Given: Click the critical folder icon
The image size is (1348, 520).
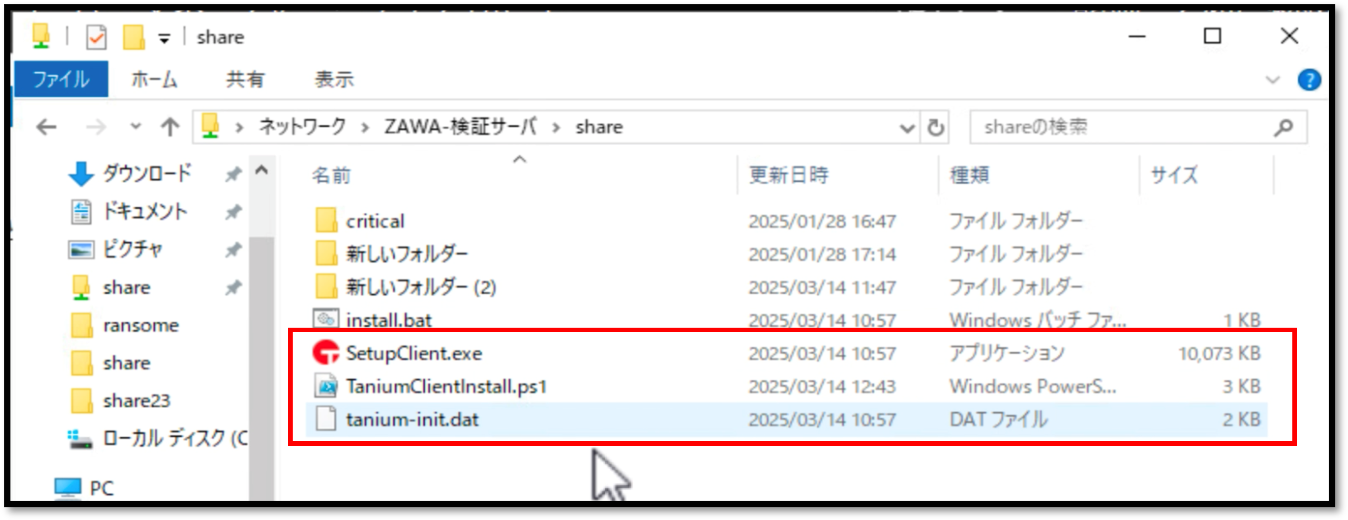Looking at the screenshot, I should [x=326, y=220].
